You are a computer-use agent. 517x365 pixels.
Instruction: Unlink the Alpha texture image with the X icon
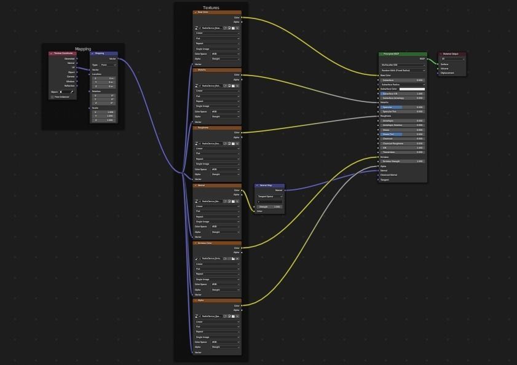coord(237,316)
